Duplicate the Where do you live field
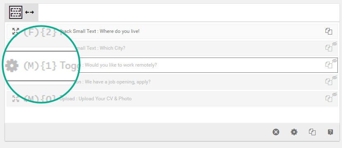The image size is (342, 148). [329, 31]
